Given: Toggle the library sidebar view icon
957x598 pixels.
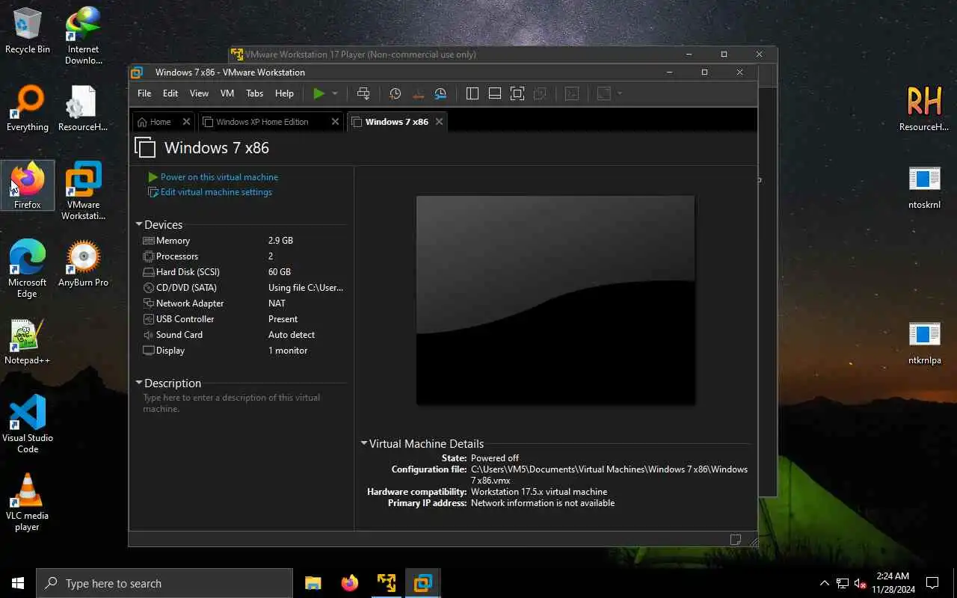Looking at the screenshot, I should tap(473, 93).
